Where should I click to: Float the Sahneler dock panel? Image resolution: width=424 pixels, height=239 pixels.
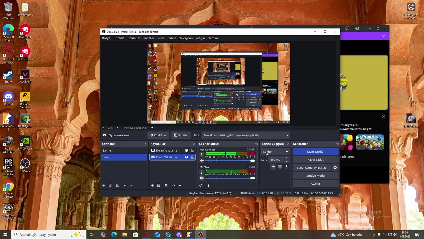[145, 144]
